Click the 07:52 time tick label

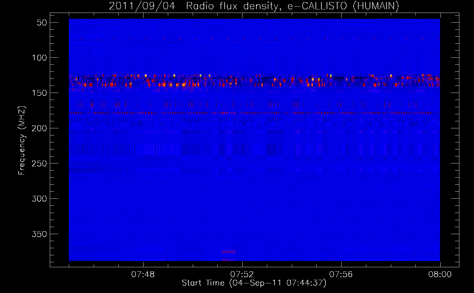tap(242, 275)
